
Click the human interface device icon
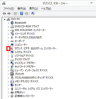tap(12, 70)
